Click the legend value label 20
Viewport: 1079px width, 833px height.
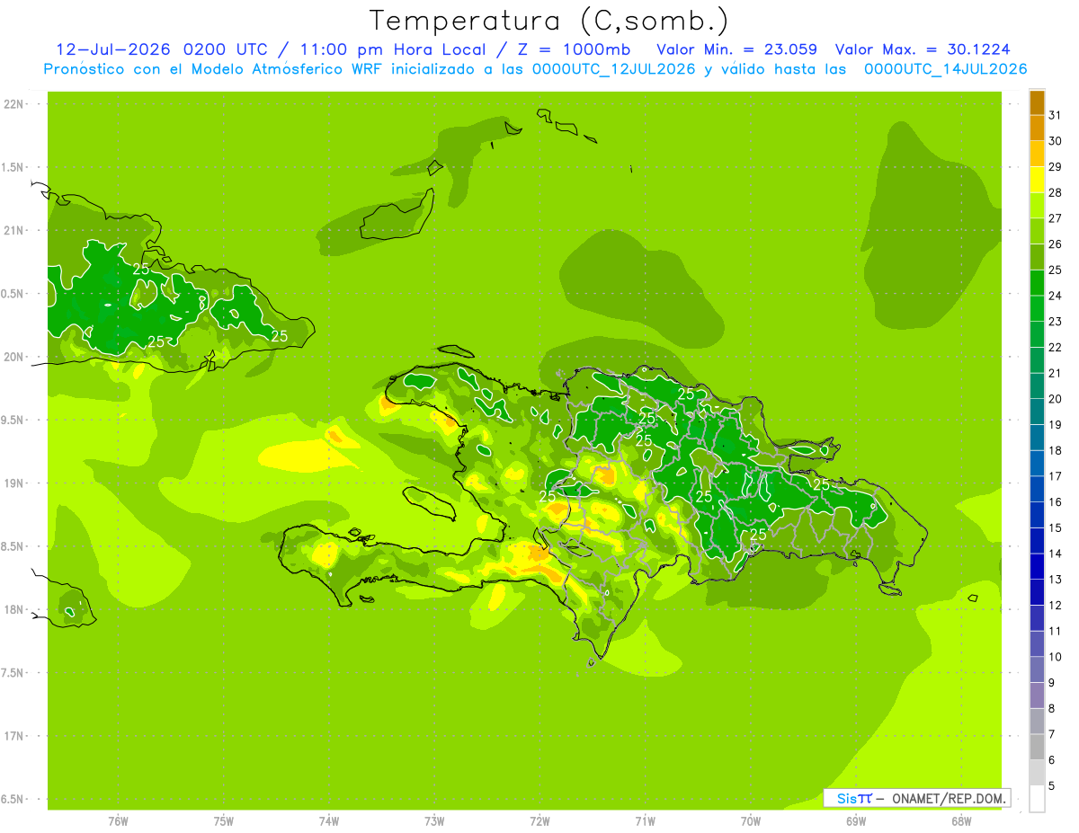[x=1055, y=399]
